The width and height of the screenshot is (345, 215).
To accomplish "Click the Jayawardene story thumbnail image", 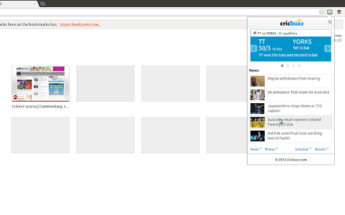I will click(258, 109).
